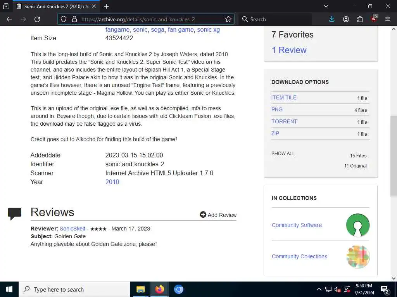Screen dimensions: 397x297
Task: Bookmark this page with the star
Action: [x=228, y=19]
